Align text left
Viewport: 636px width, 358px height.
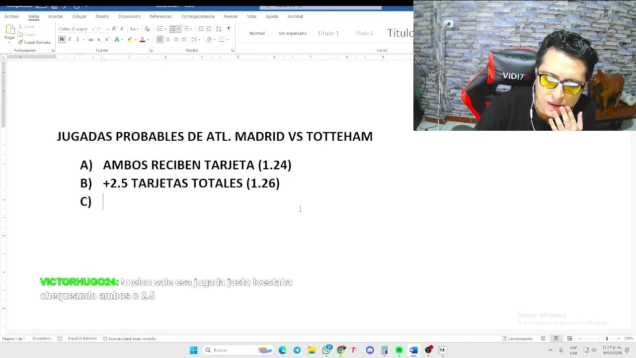point(159,39)
